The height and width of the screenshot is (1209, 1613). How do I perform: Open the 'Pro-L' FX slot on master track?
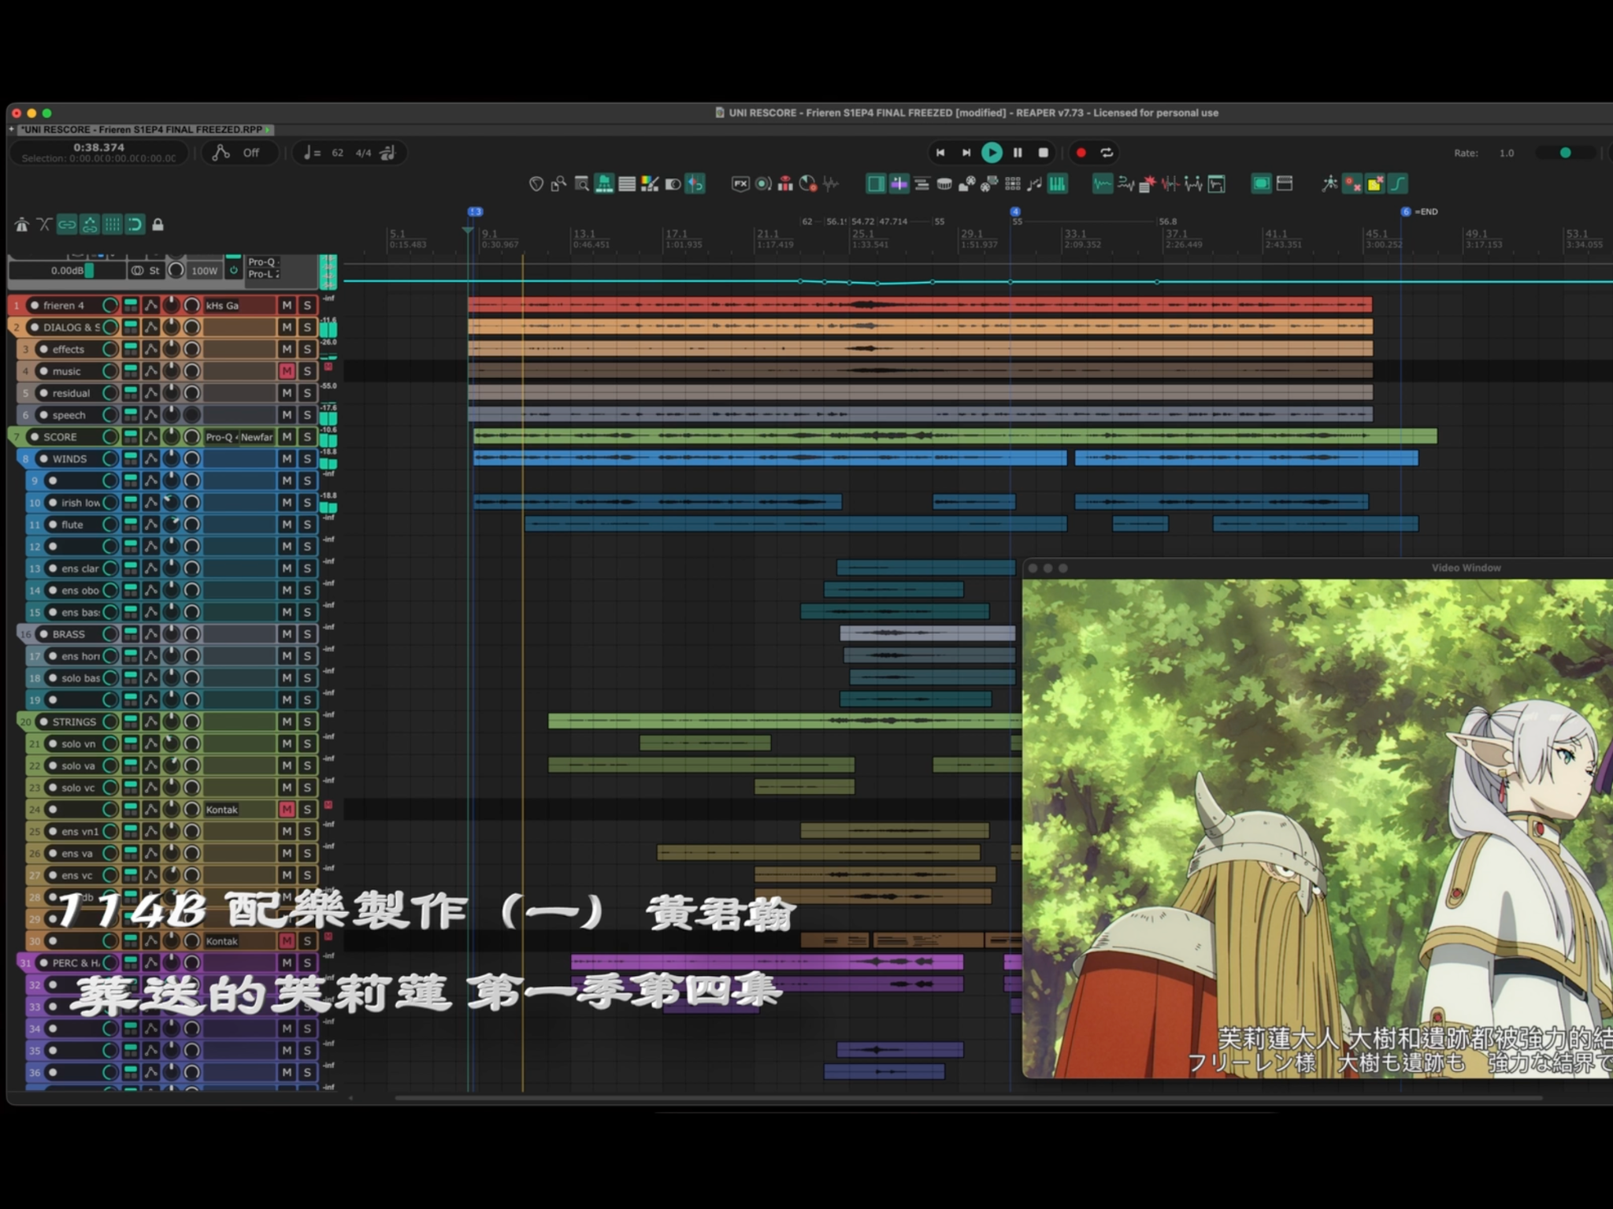click(264, 275)
